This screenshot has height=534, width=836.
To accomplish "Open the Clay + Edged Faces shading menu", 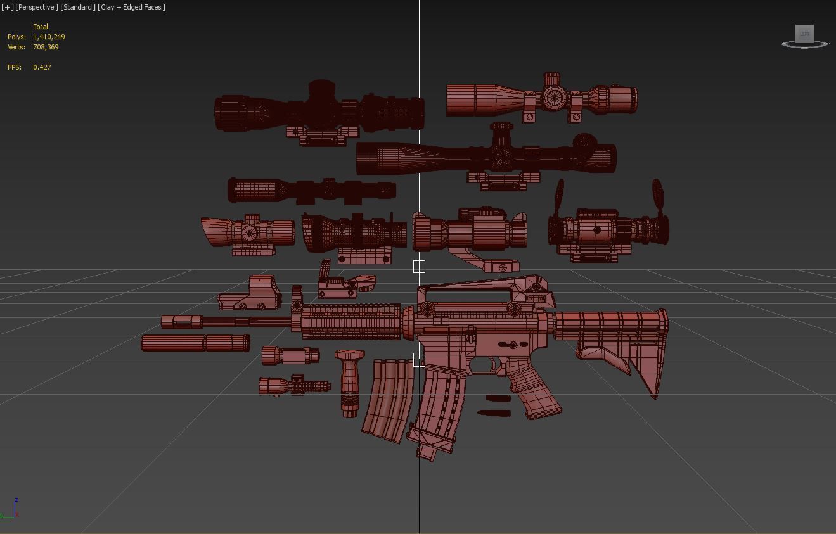I will point(131,7).
